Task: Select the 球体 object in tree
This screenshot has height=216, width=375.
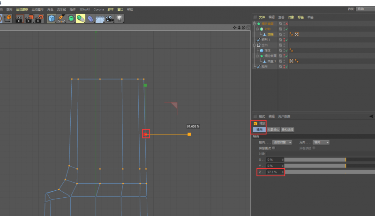Action: (x=267, y=50)
